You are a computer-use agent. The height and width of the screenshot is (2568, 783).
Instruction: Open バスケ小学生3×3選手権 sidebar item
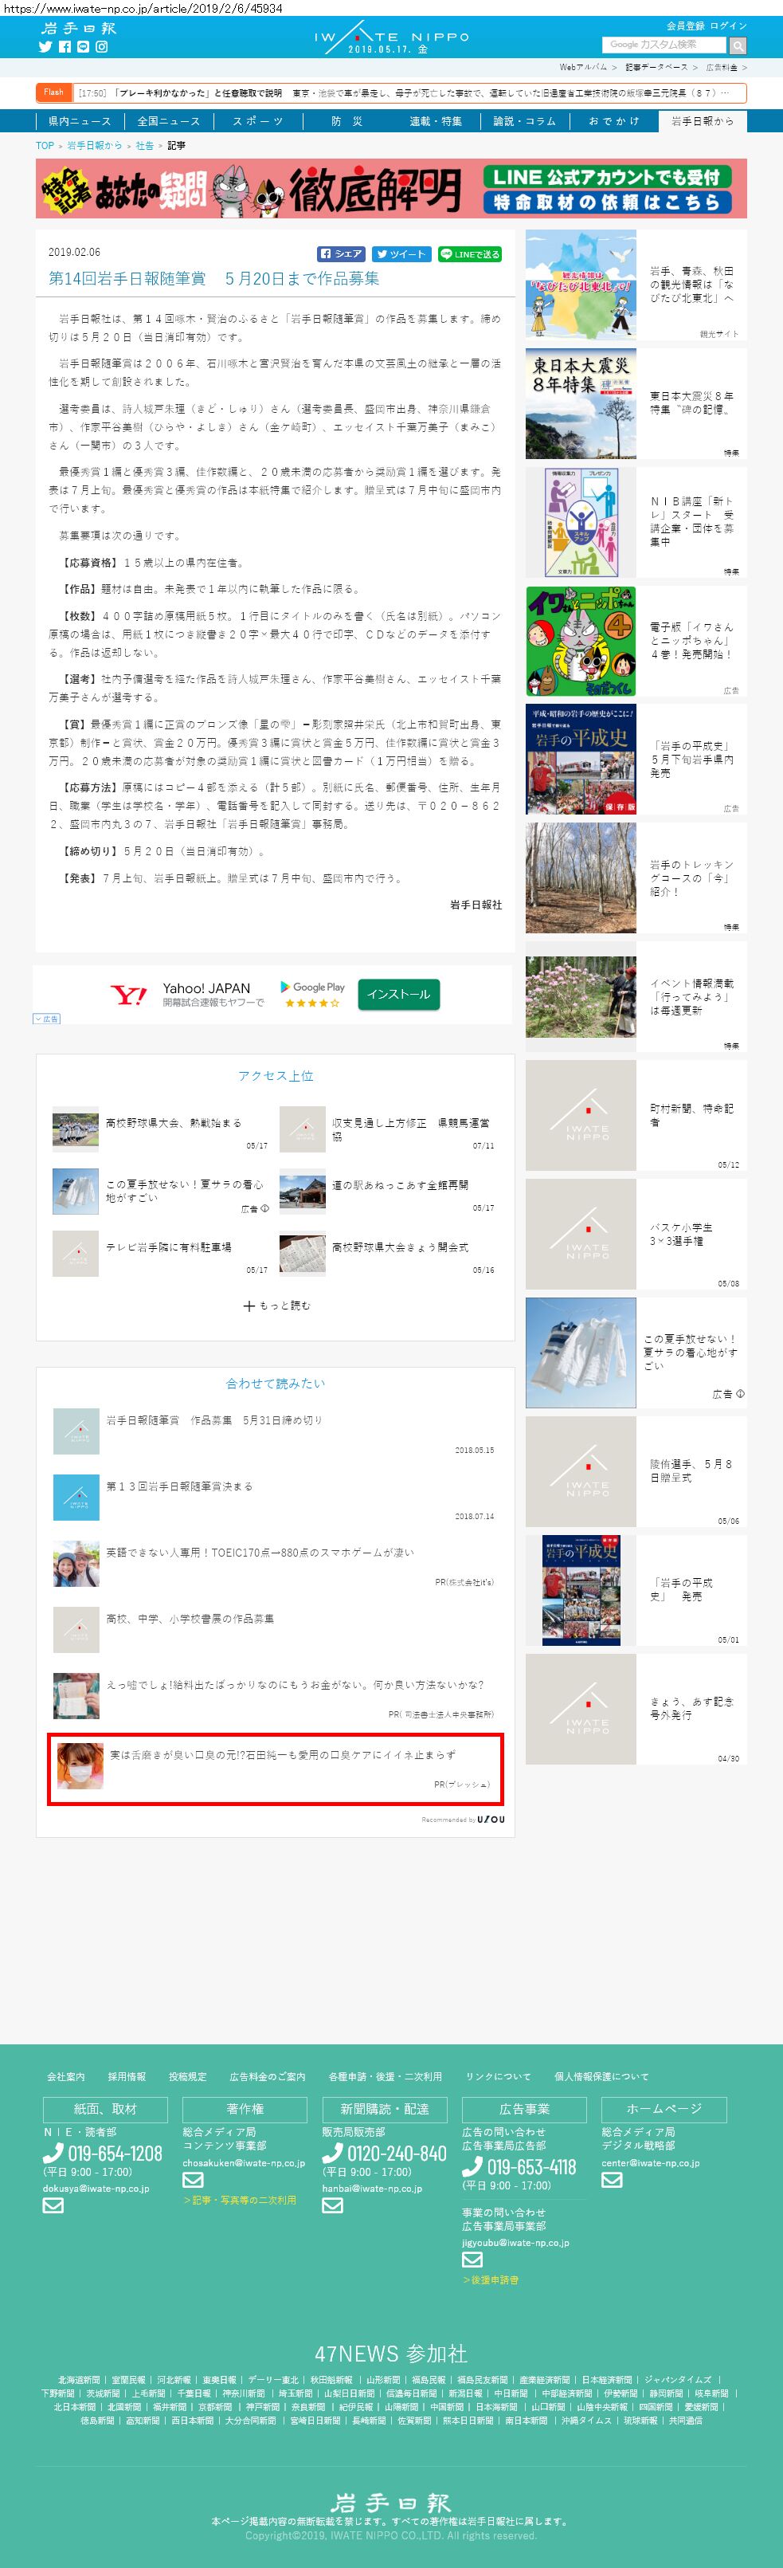pos(636,1234)
